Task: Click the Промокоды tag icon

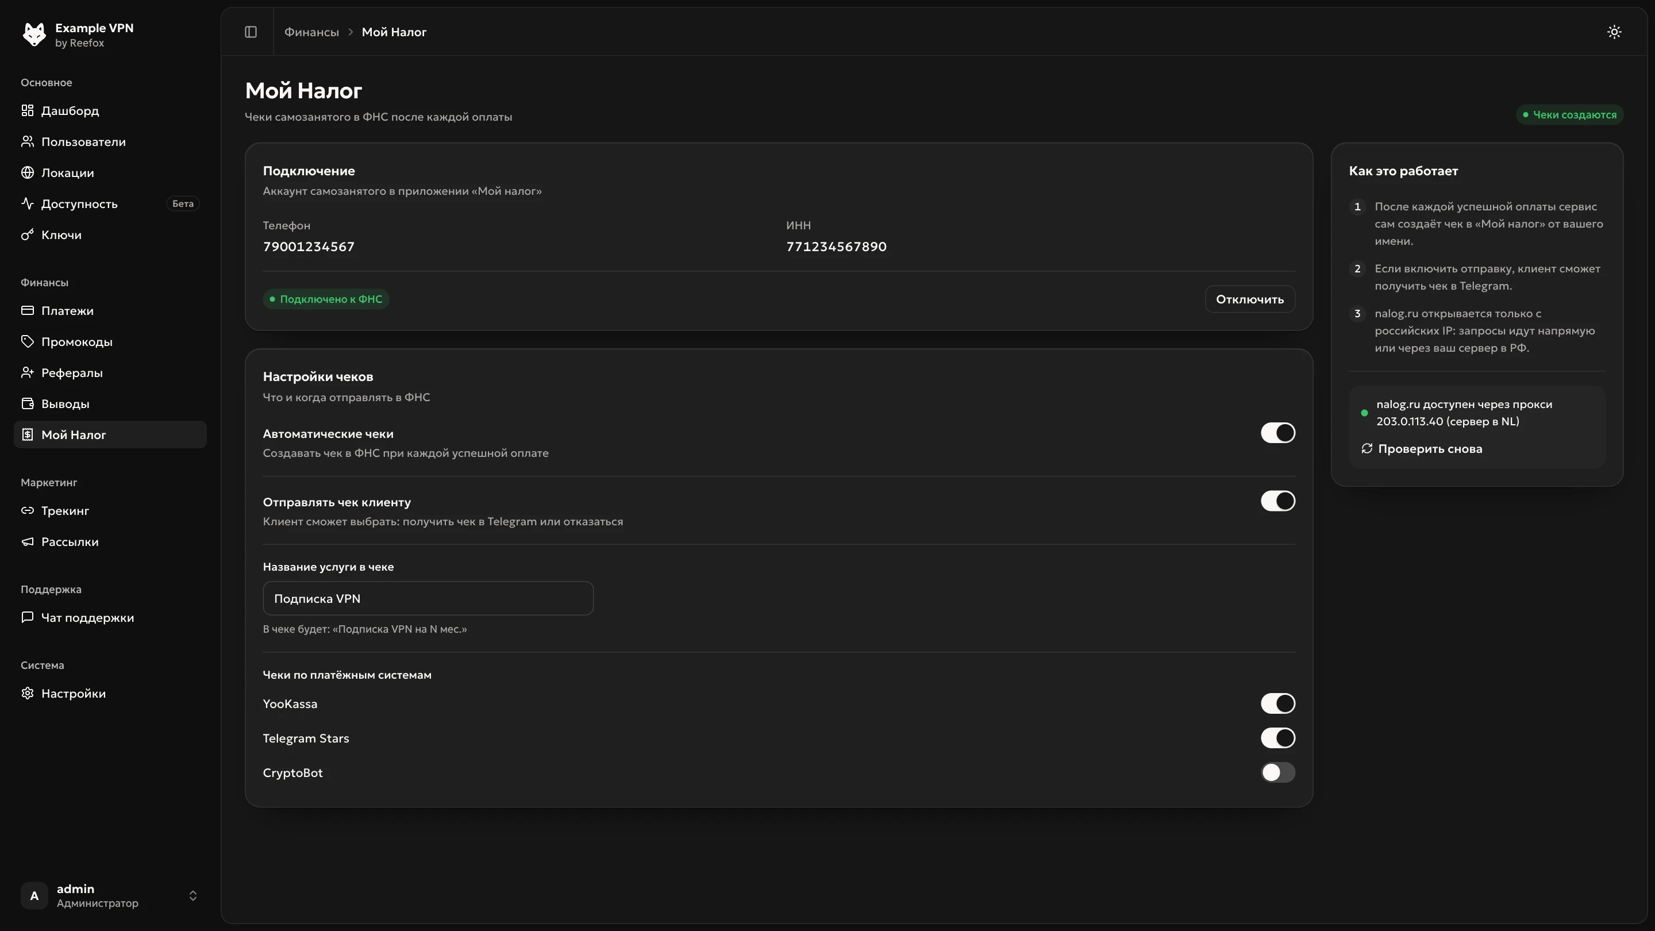Action: coord(27,341)
